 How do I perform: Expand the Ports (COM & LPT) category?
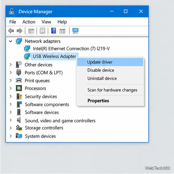pos(11,72)
